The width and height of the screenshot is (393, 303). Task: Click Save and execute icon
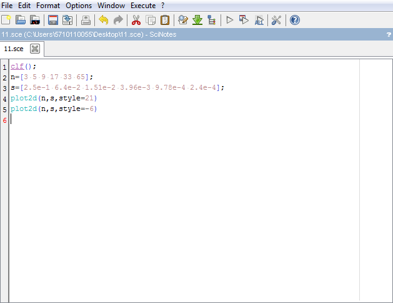click(244, 20)
